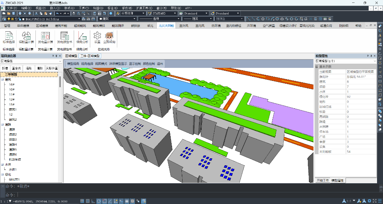Switch to the 室外风 ribbon tab

click(x=184, y=26)
